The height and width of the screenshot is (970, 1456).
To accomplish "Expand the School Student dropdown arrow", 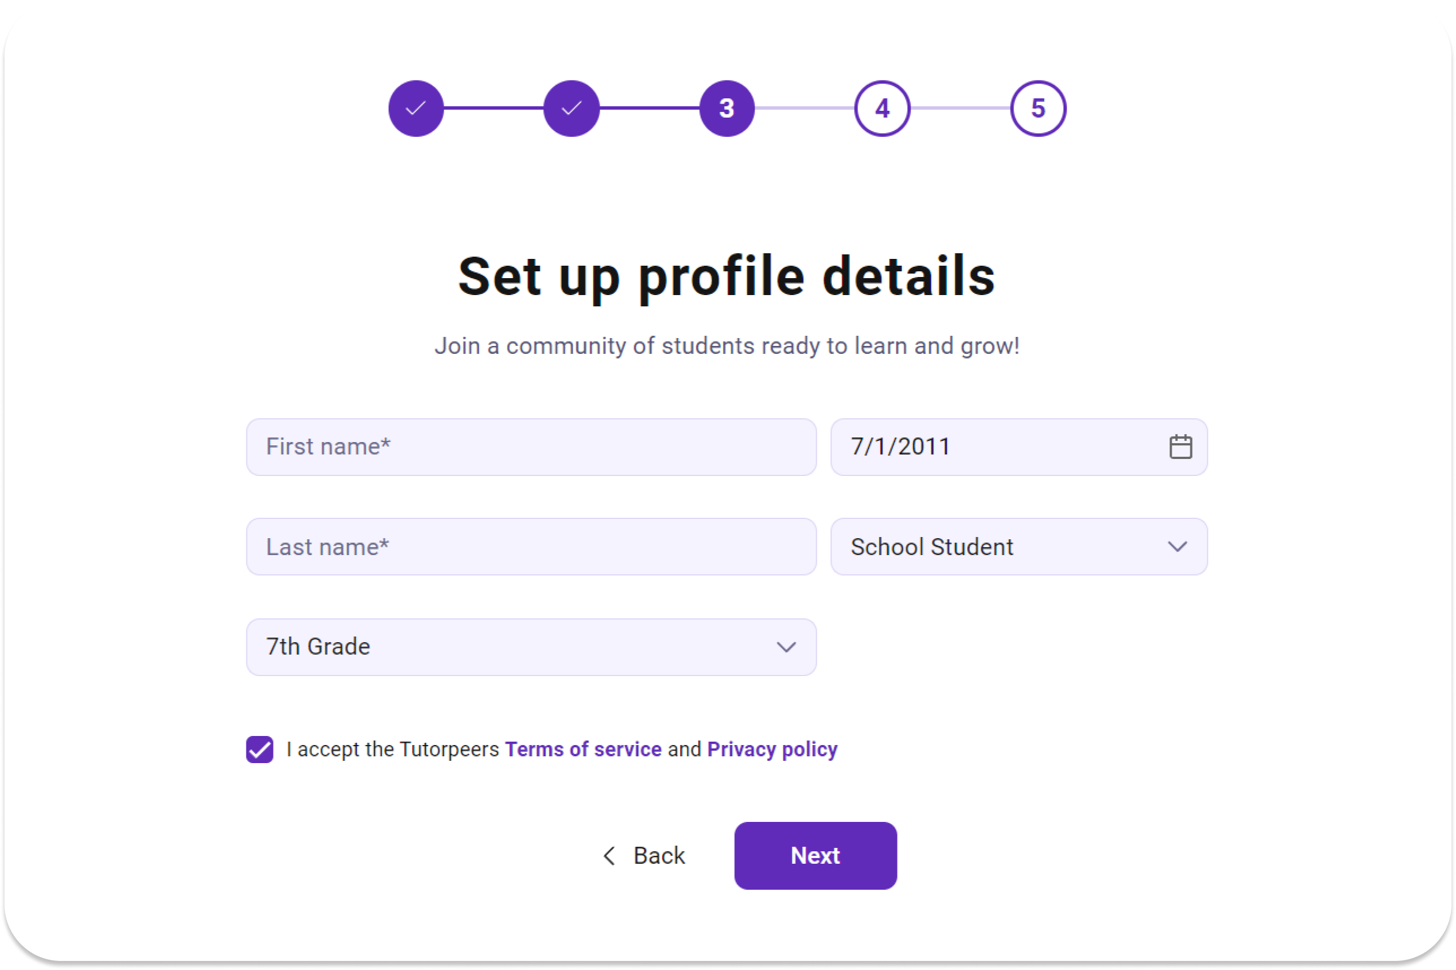I will click(1177, 547).
